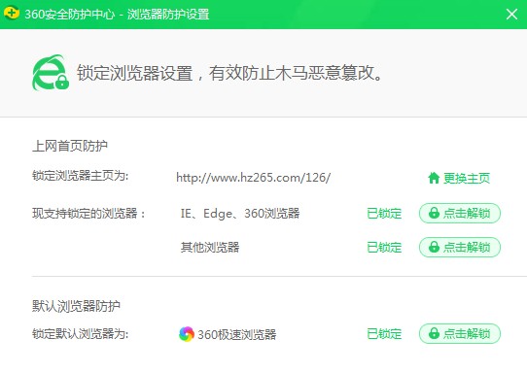Click the label 现支持锁定的浏览器:
This screenshot has width=527, height=373.
(88, 213)
